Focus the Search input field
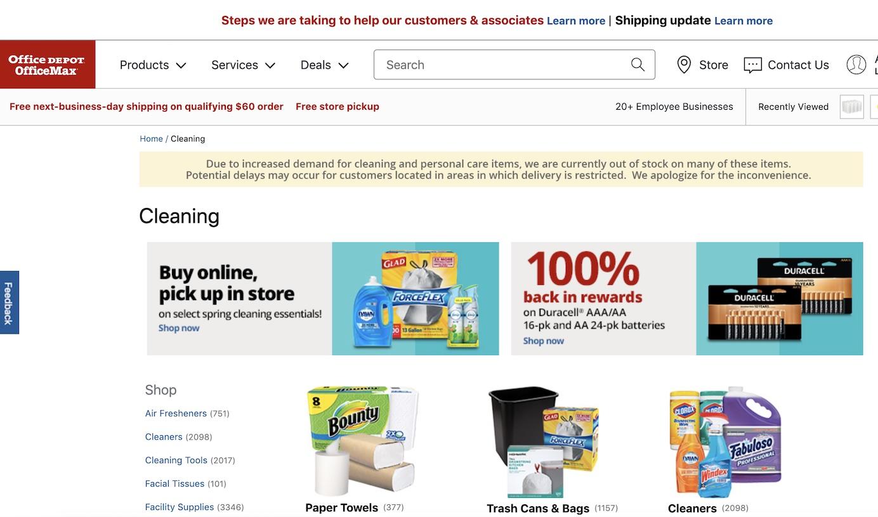Image resolution: width=878 pixels, height=517 pixels. (501, 65)
